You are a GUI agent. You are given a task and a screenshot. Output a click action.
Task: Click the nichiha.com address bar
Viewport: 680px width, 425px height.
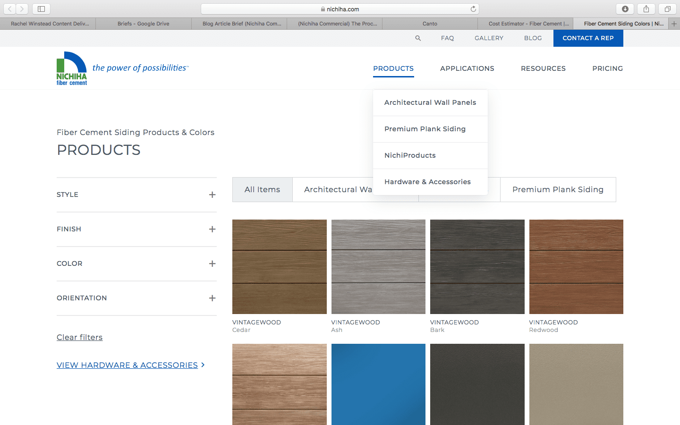click(340, 9)
